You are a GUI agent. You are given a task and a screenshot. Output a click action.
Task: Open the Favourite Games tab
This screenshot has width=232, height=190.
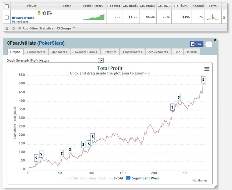tap(85, 52)
